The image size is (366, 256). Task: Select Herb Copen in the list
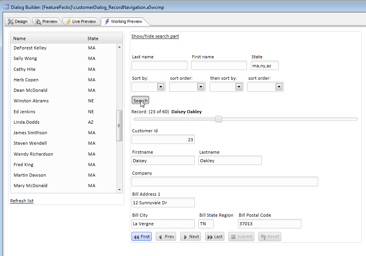(x=63, y=80)
